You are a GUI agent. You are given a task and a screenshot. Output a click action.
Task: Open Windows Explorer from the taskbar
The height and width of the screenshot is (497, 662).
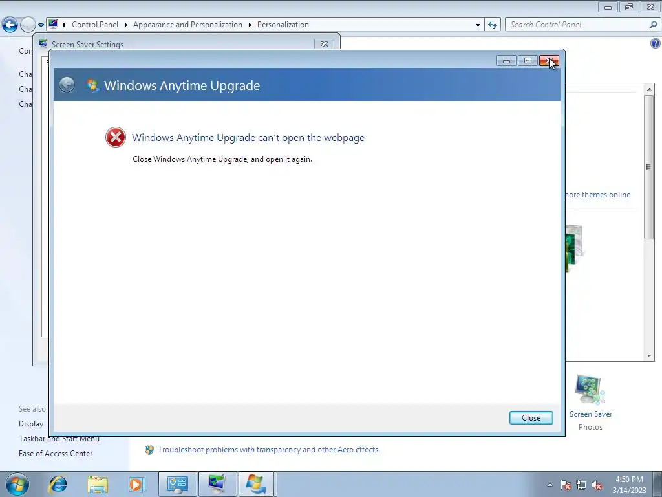(x=98, y=484)
